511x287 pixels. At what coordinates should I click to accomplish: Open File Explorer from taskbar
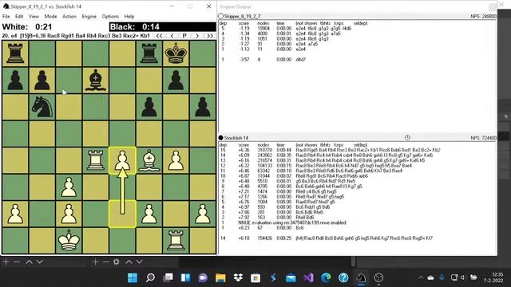[x=220, y=278]
